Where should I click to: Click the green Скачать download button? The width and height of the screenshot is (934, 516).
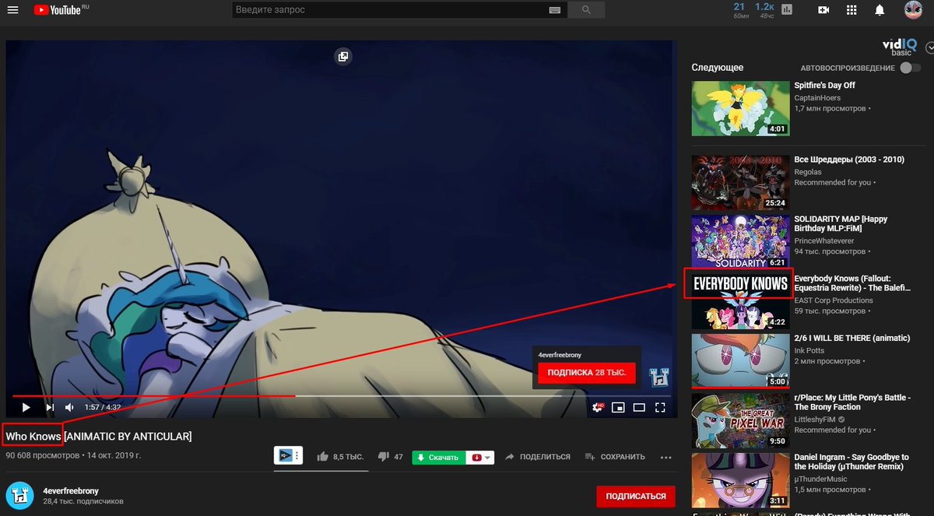click(438, 457)
